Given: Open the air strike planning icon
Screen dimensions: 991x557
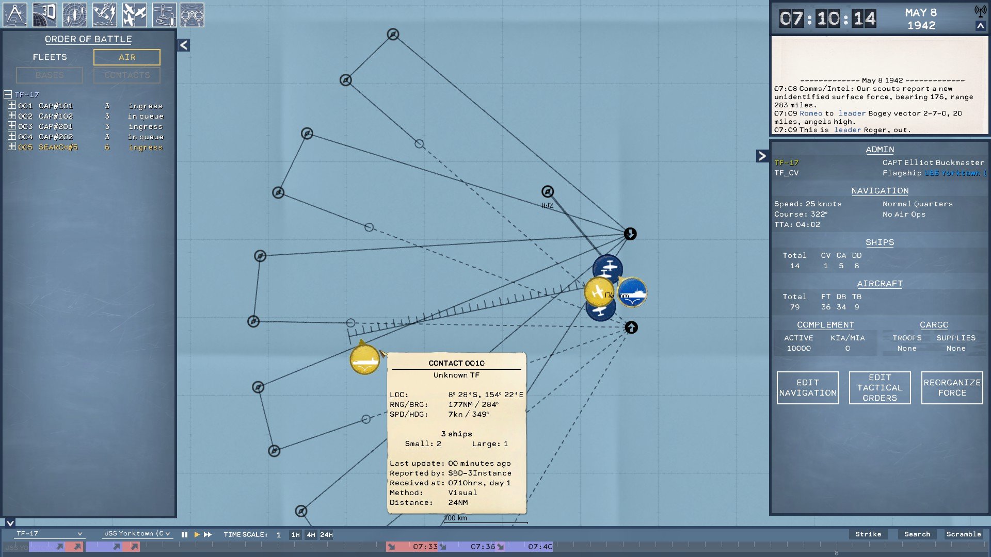Looking at the screenshot, I should (x=105, y=14).
